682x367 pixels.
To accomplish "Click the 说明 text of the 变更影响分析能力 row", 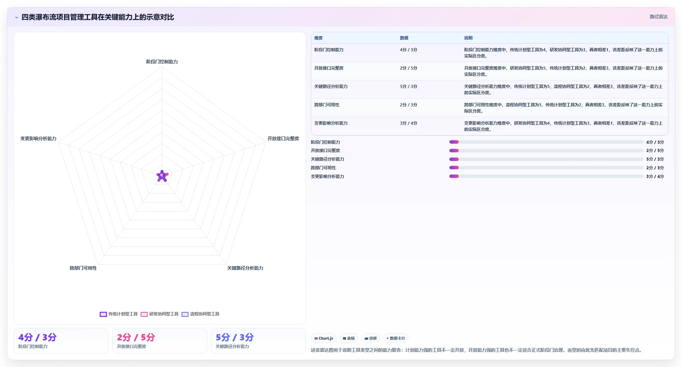I will coord(563,126).
